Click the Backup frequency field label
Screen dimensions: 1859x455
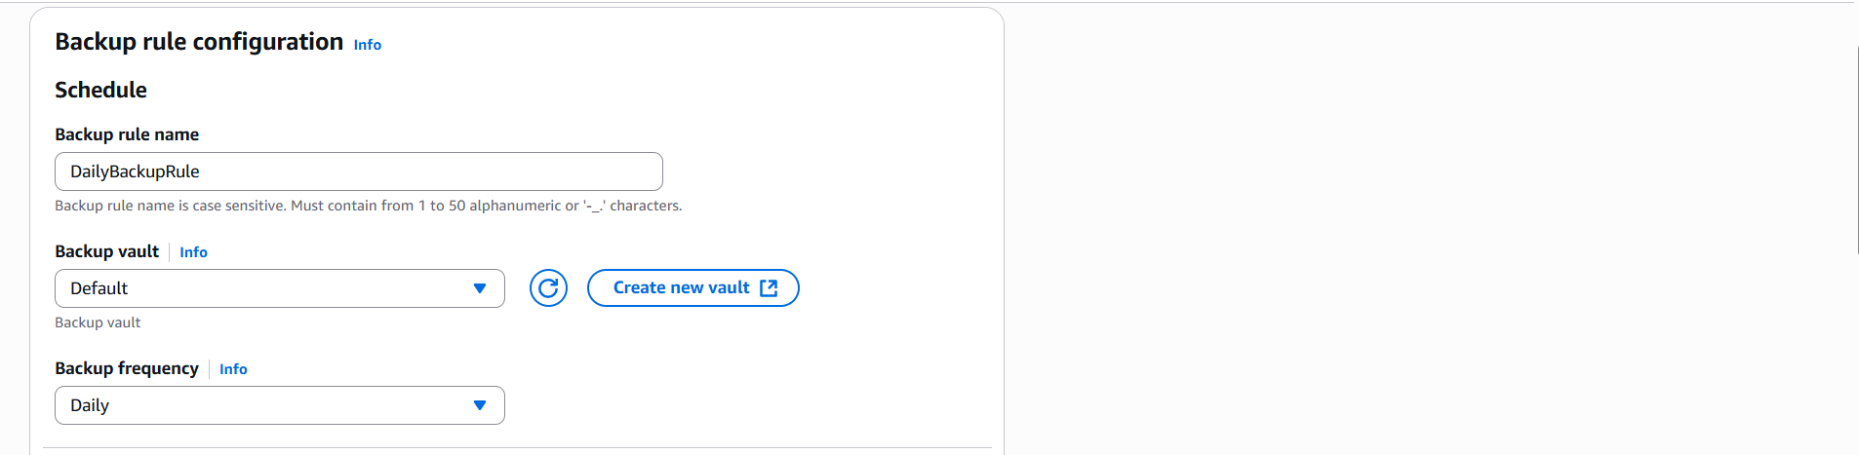coord(127,368)
